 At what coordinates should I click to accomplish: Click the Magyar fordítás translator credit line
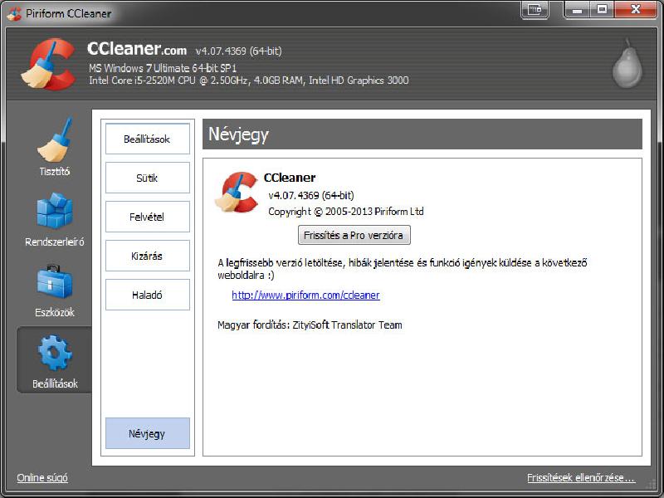click(x=310, y=325)
